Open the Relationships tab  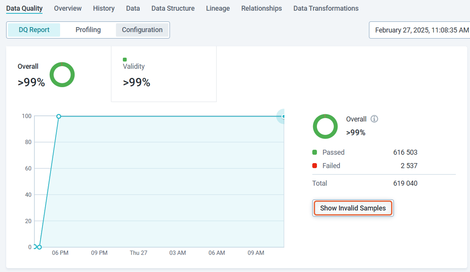261,8
